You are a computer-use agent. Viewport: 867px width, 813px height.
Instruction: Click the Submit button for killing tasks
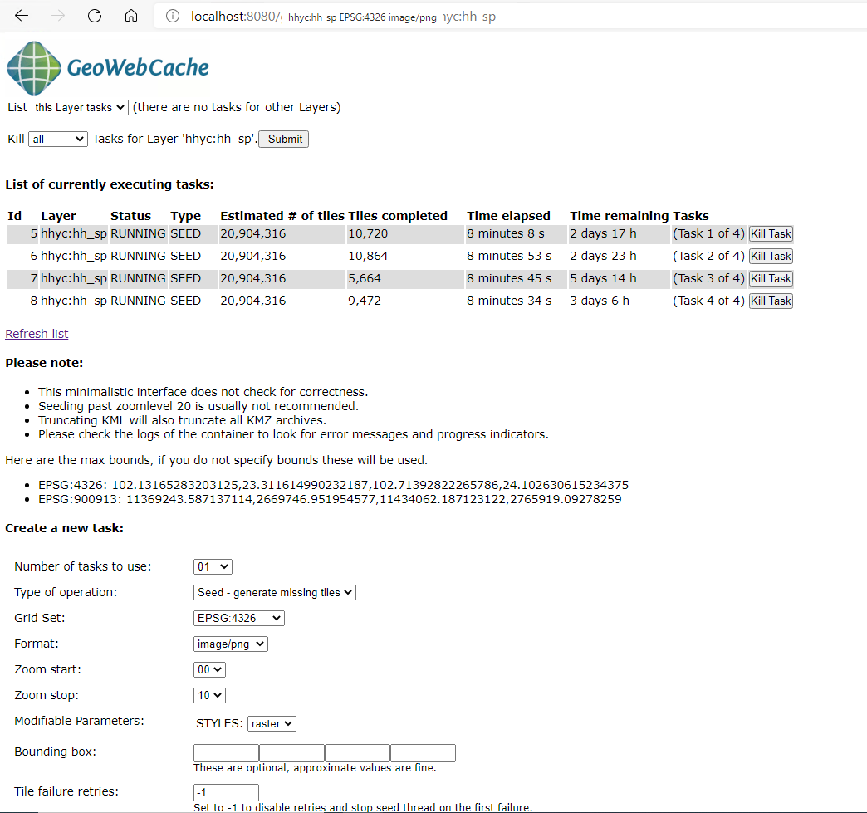click(x=284, y=139)
